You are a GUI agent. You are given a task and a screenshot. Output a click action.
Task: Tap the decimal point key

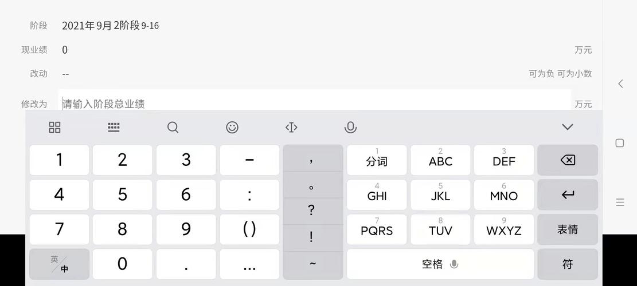(x=186, y=264)
